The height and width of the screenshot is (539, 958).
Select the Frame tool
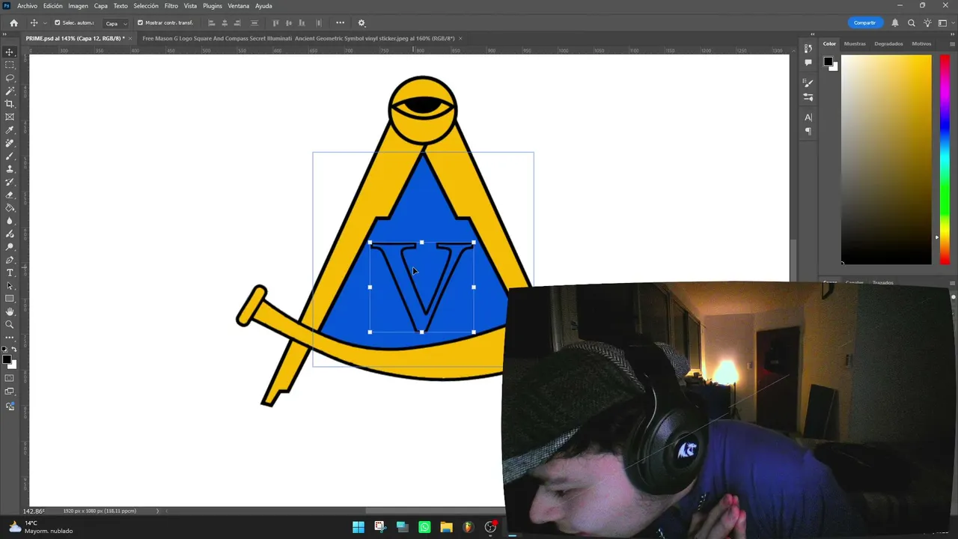point(10,117)
